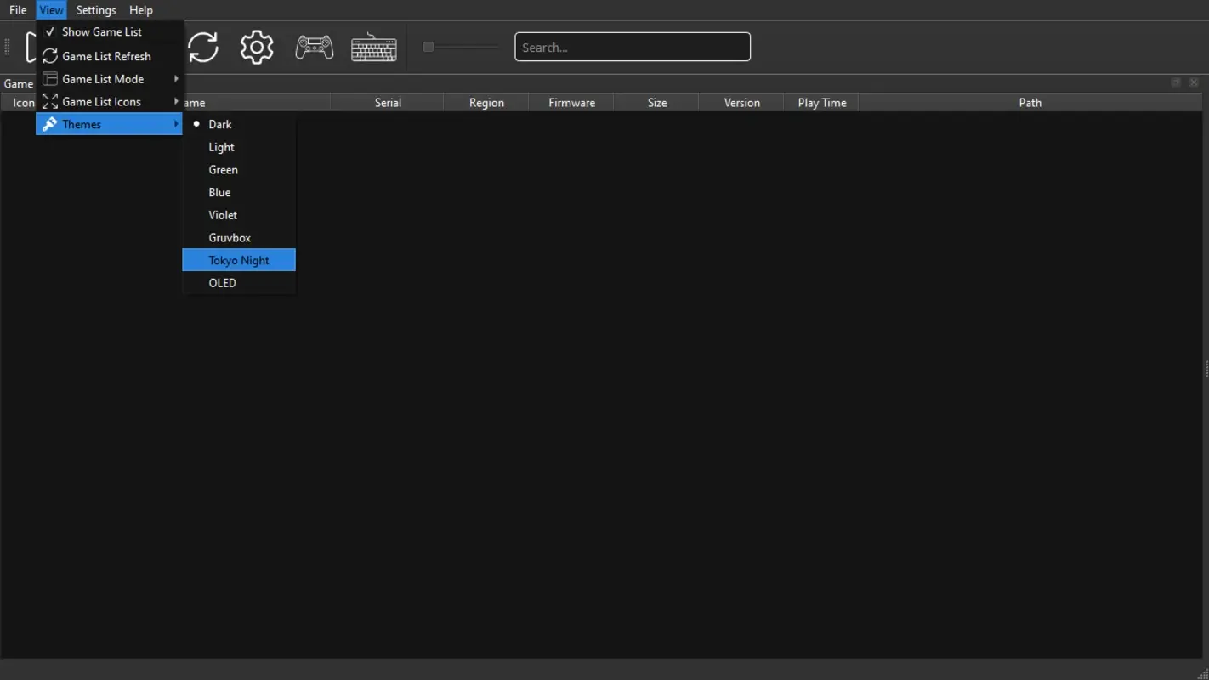Open the Help menu
1209x680 pixels.
(140, 9)
